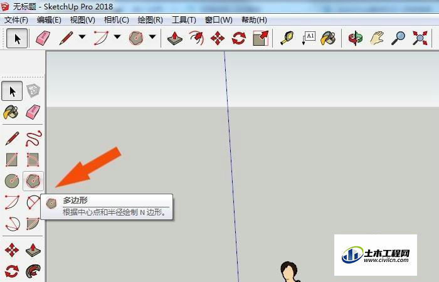Click the Polygon tool in left toolset
Screen dimensions: 439x282
click(33, 181)
